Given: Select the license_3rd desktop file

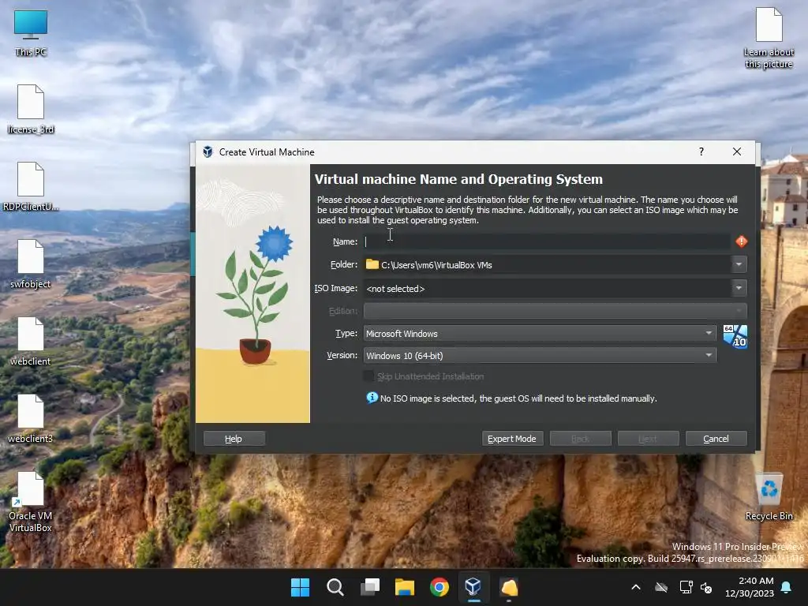Looking at the screenshot, I should 31,109.
